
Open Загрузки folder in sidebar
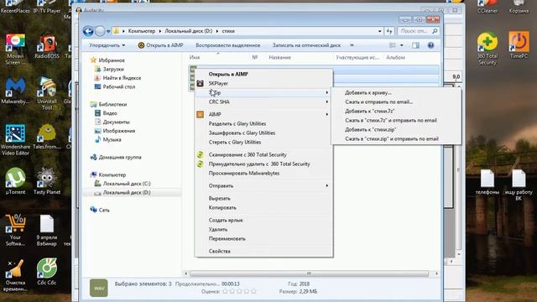click(113, 69)
